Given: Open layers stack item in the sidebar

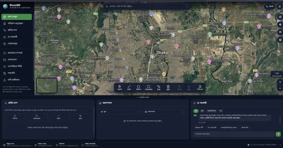Looking at the screenshot, I should point(17,44).
